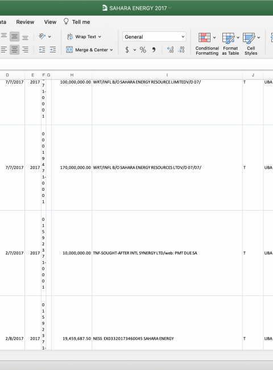Expand the Cell Styles dropdown arrow
This screenshot has width=273, height=370.
(259, 37)
